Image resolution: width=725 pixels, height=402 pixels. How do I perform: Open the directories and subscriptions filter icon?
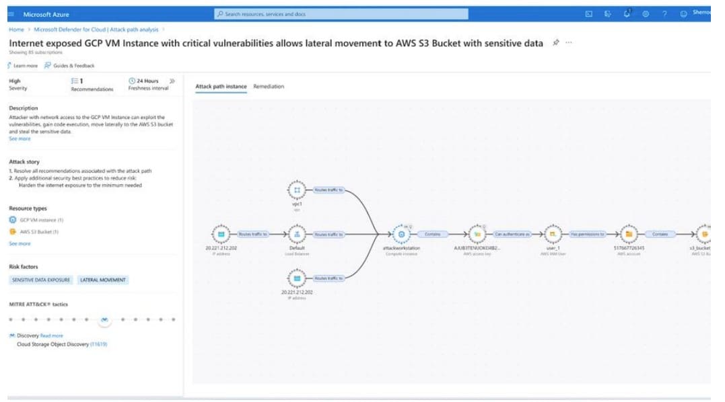[x=608, y=14]
